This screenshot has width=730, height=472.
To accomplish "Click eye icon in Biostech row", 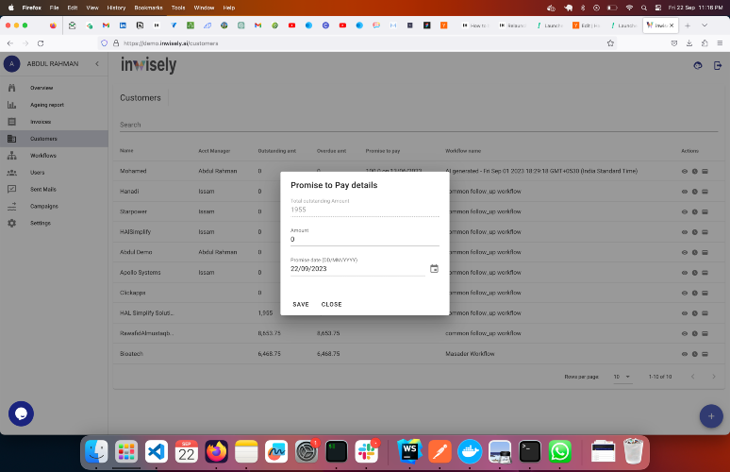I will click(685, 354).
